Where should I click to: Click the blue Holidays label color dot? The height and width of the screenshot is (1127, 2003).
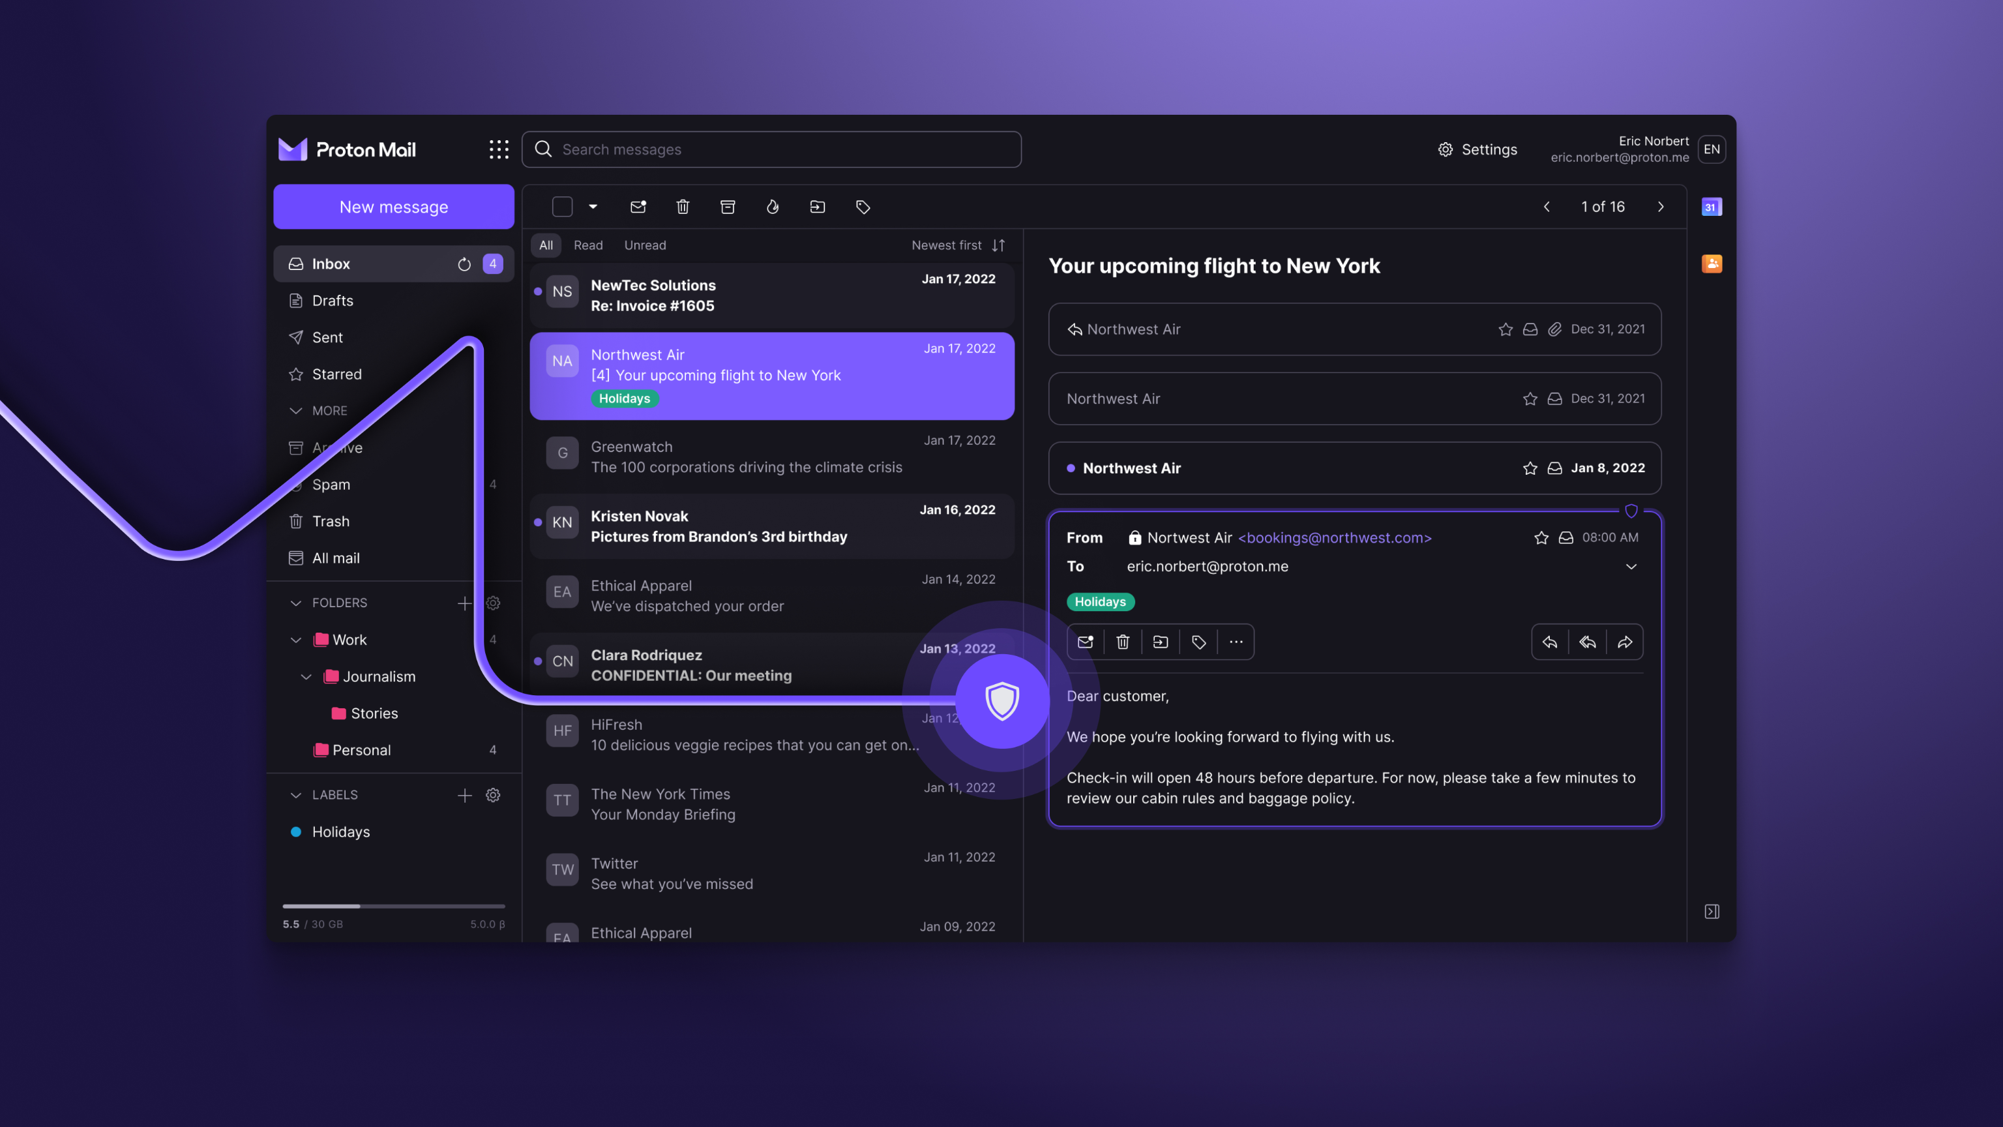click(x=295, y=832)
